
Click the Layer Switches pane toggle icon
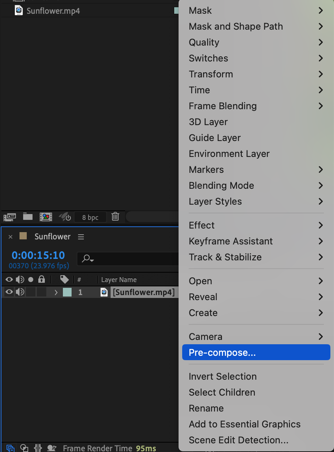10,448
